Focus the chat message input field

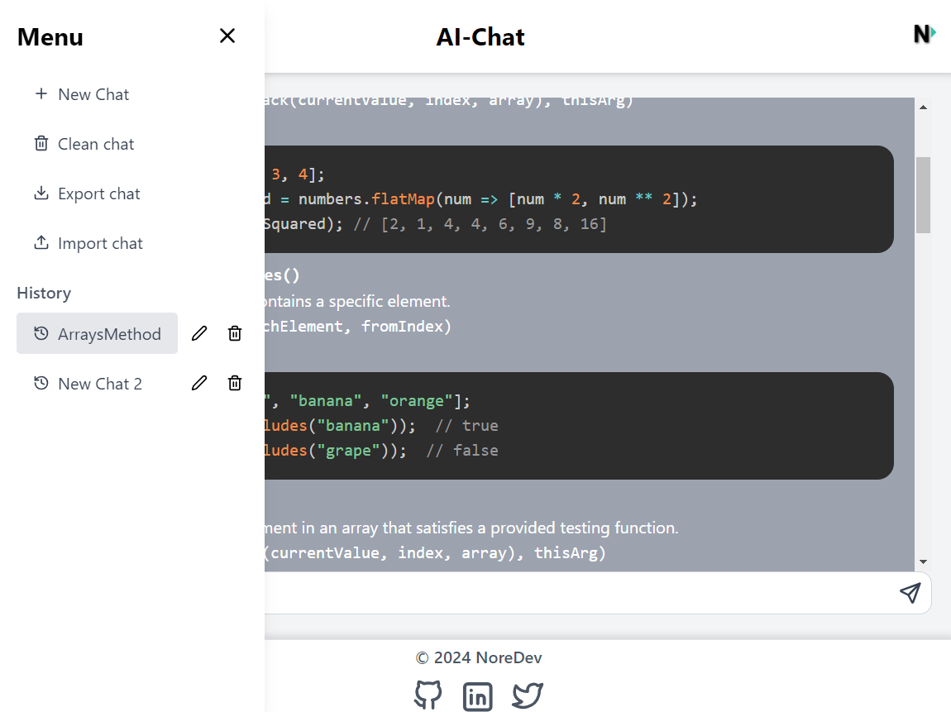pyautogui.click(x=579, y=593)
